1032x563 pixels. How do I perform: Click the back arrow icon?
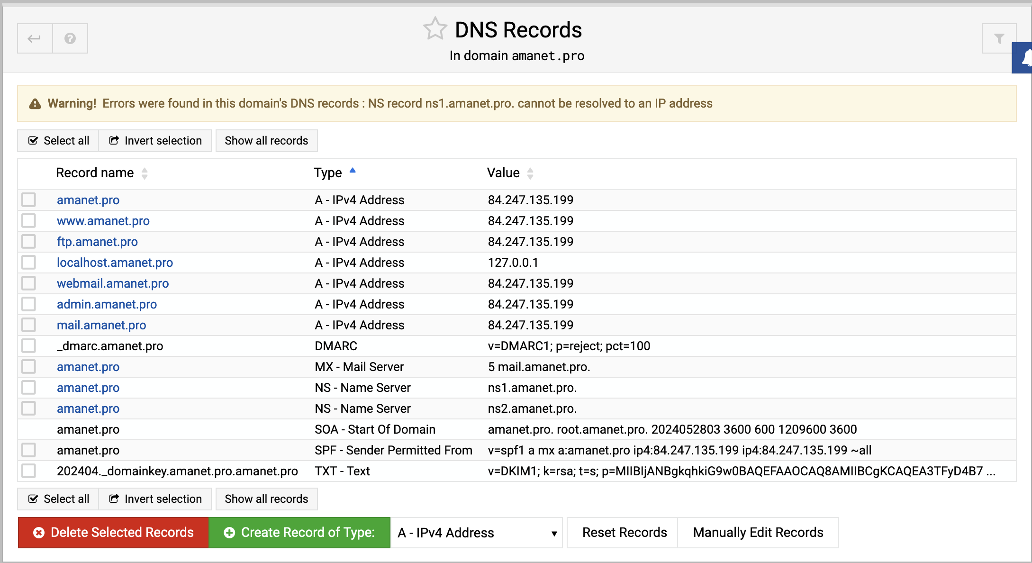pyautogui.click(x=35, y=38)
